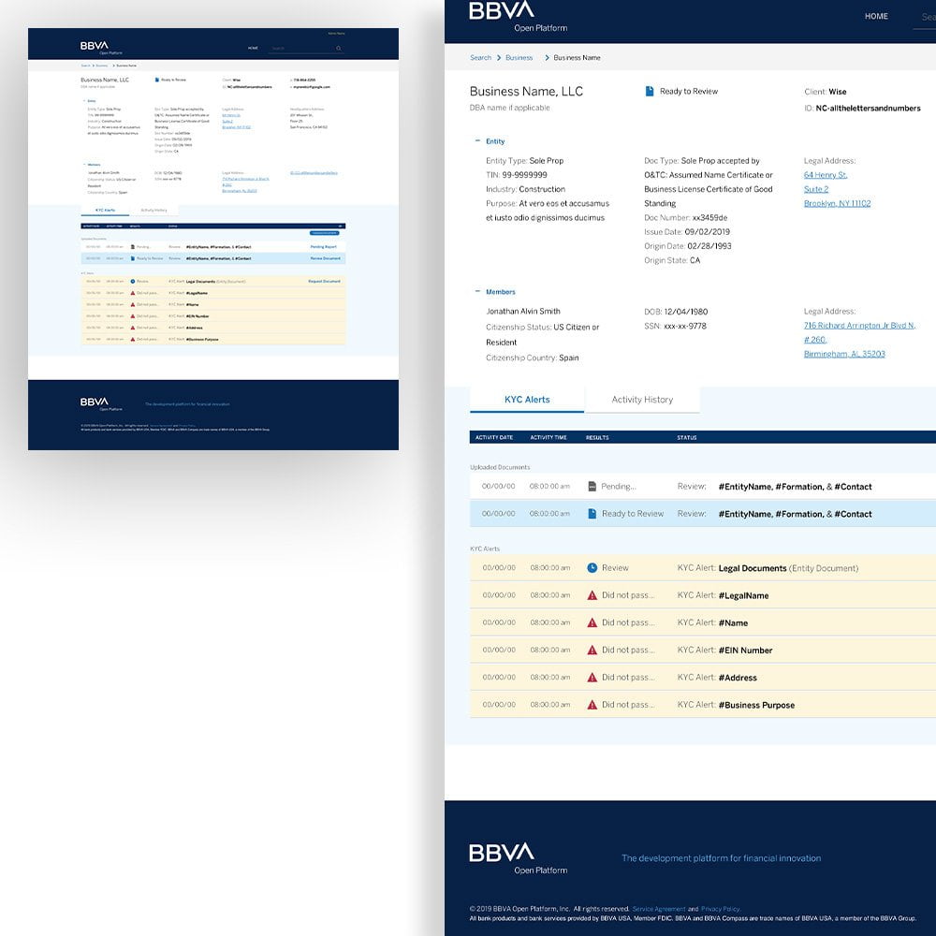The image size is (936, 936).
Task: Click the document icon beside Business Name, LLC in large view
Action: click(650, 92)
